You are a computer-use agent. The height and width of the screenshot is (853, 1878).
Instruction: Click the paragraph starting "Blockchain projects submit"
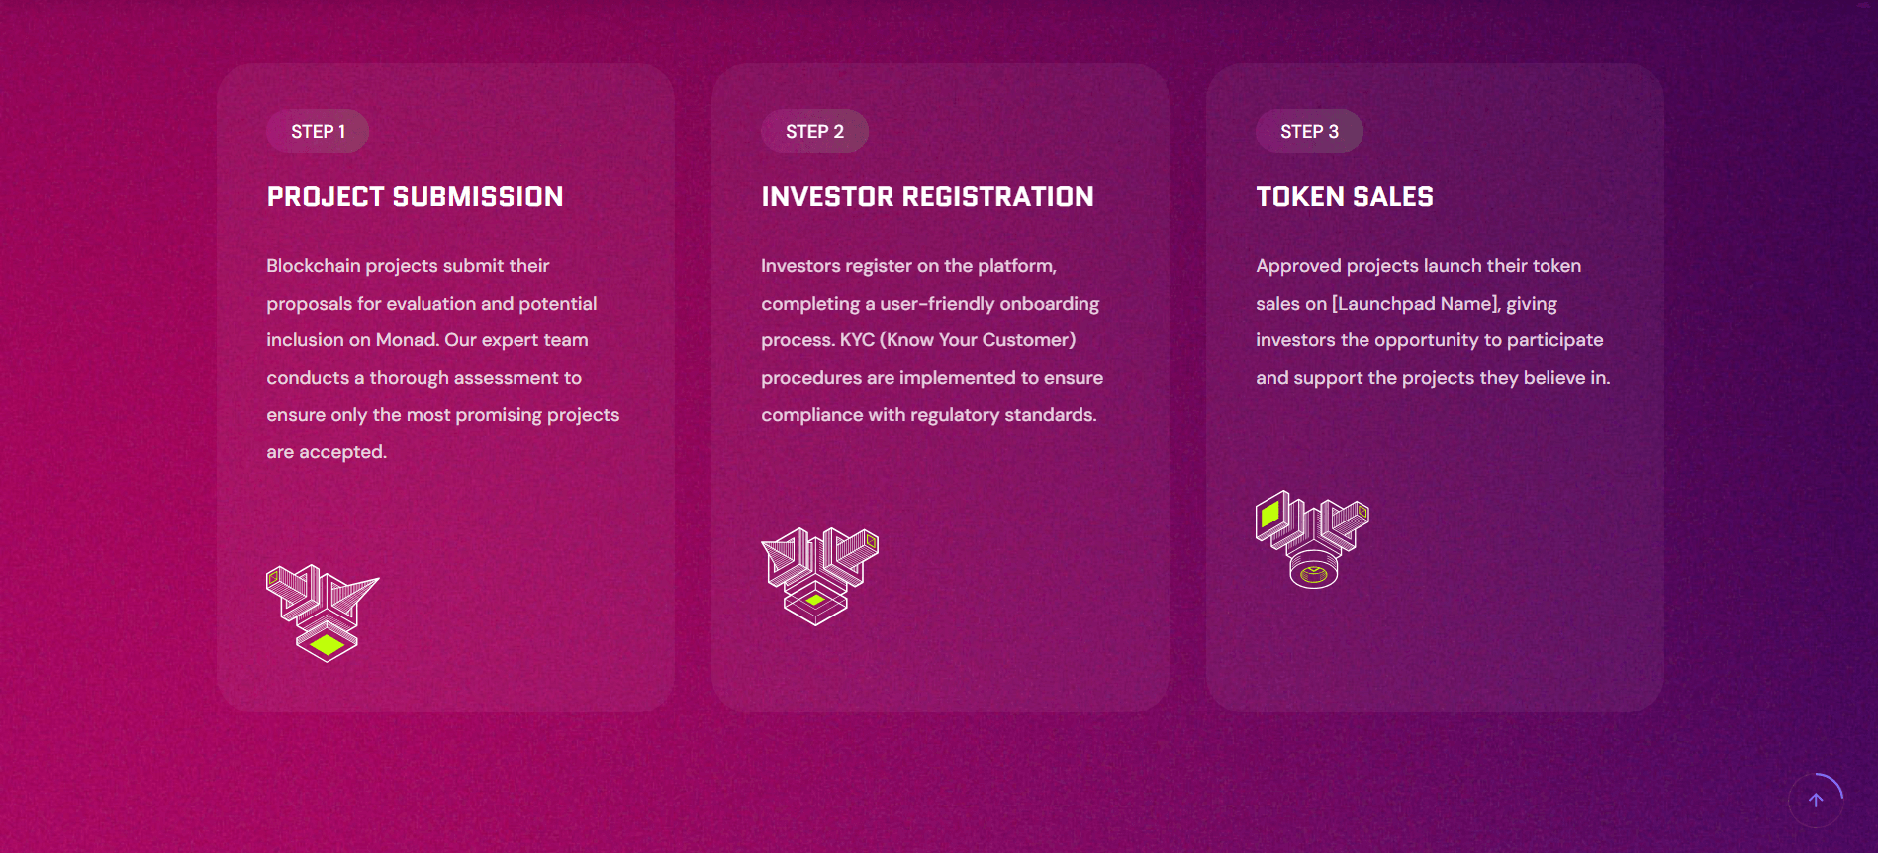pyautogui.click(x=442, y=358)
